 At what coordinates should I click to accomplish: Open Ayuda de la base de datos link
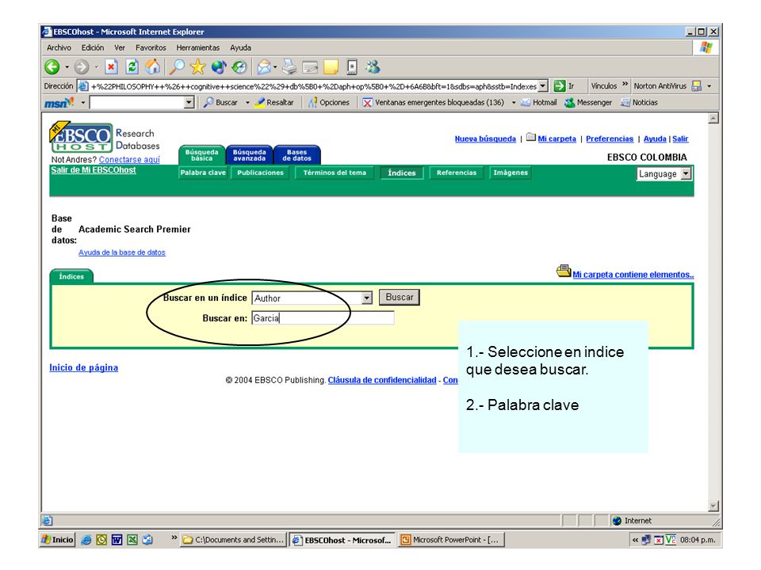[x=122, y=253]
